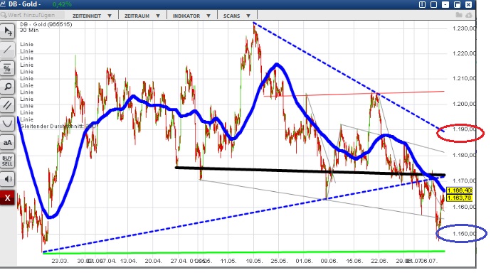This screenshot has width=491, height=280.
Task: Select the percent retracement tool
Action: (8, 68)
